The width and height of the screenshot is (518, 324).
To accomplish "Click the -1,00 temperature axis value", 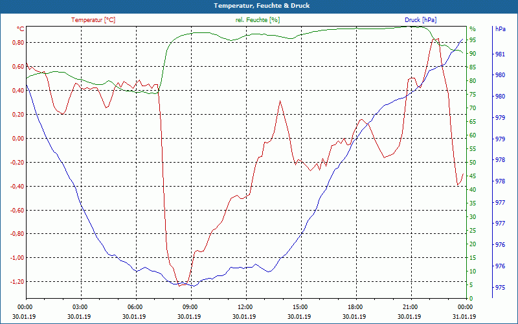I will tap(17, 257).
